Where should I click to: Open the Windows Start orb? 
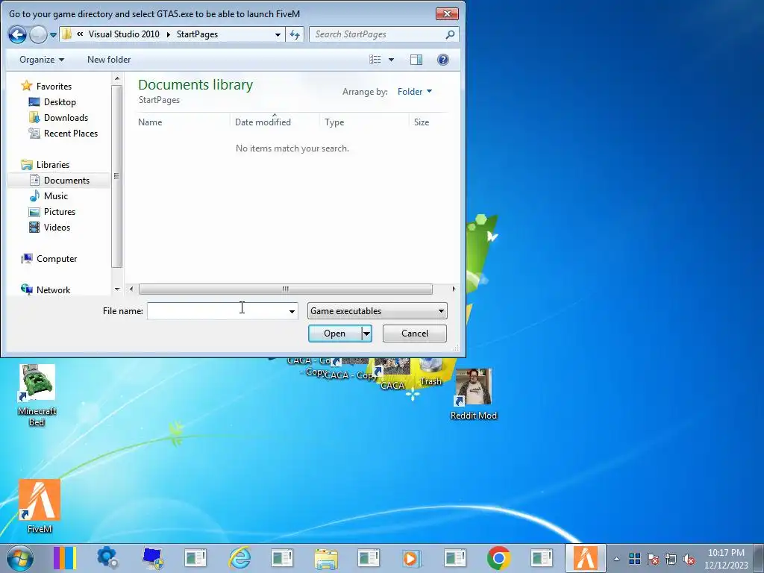(20, 558)
